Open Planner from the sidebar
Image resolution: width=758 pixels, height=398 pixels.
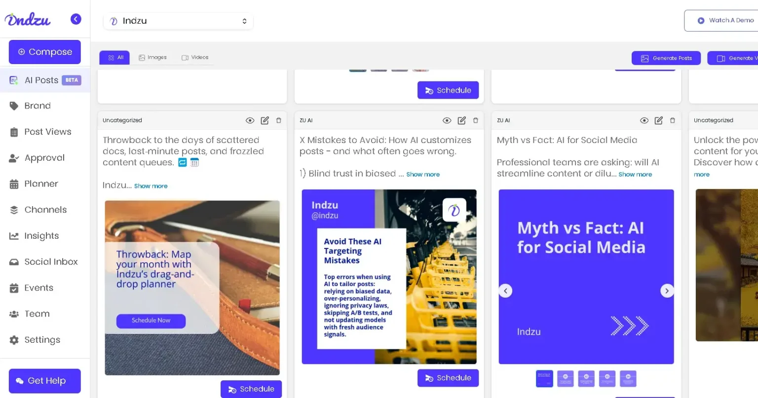point(41,184)
